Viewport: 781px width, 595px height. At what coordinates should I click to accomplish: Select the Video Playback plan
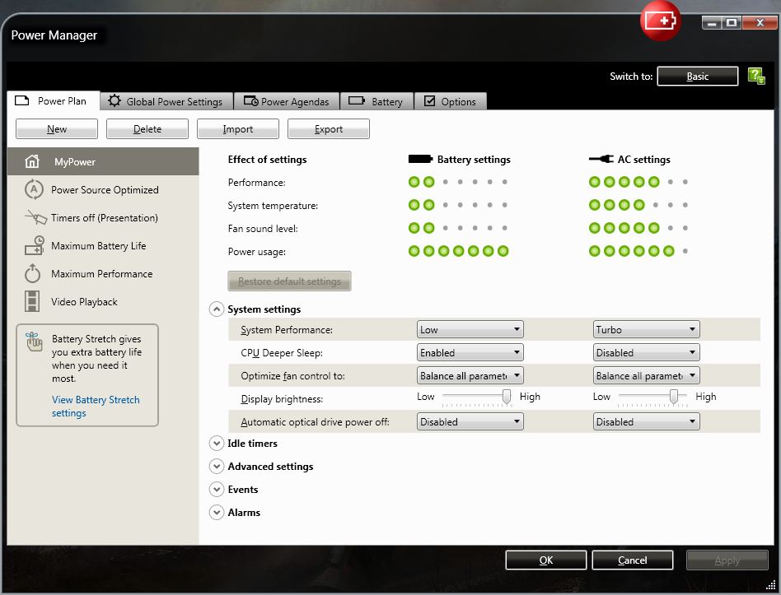[x=103, y=301]
